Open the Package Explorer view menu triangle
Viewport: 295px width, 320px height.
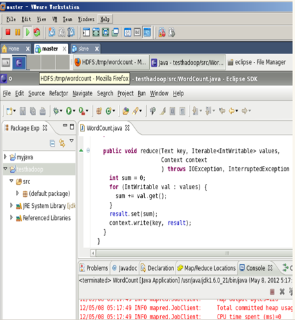coord(71,141)
